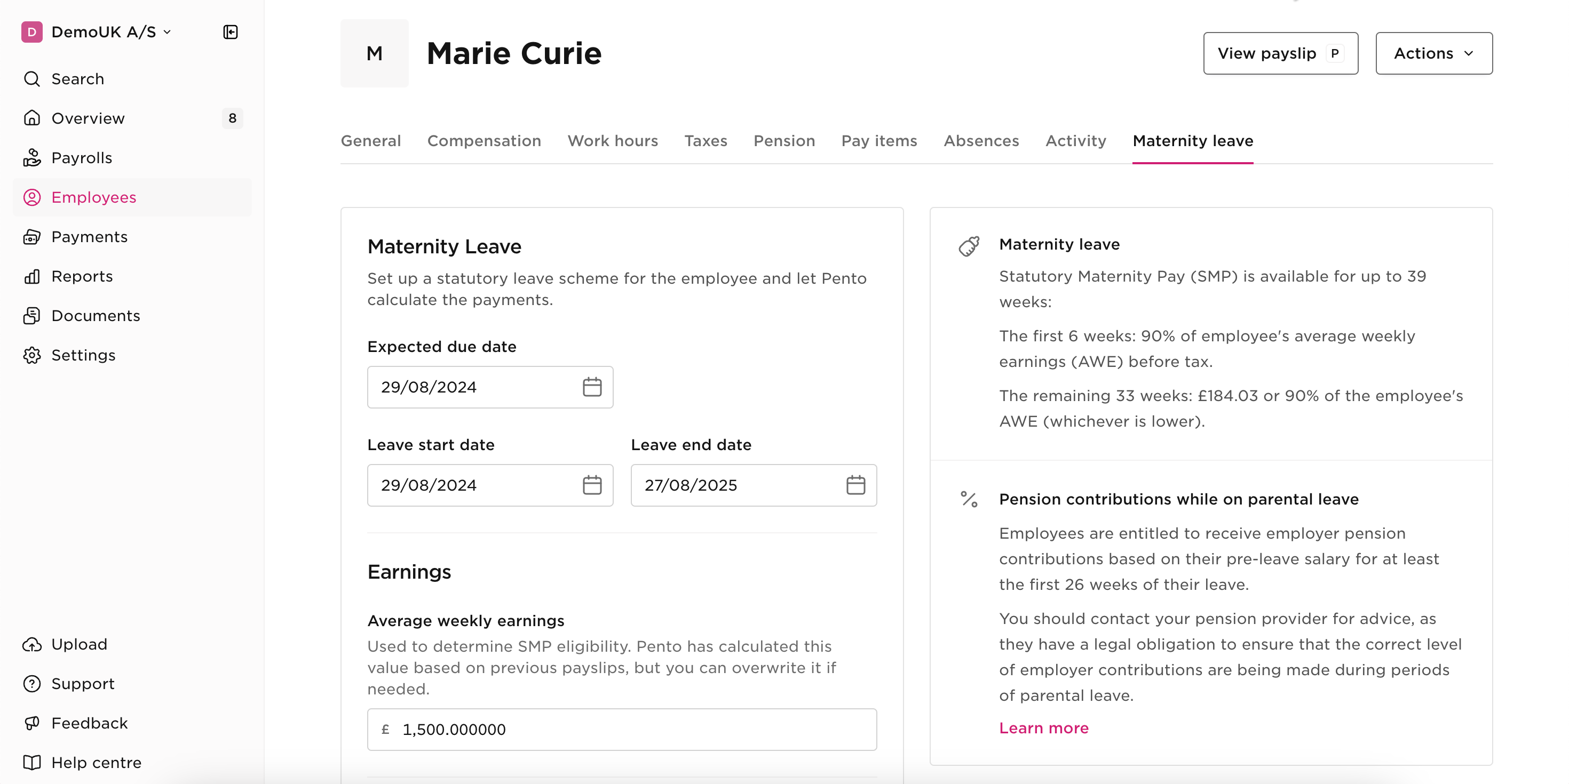Click the Upload cloud icon

[x=31, y=644]
